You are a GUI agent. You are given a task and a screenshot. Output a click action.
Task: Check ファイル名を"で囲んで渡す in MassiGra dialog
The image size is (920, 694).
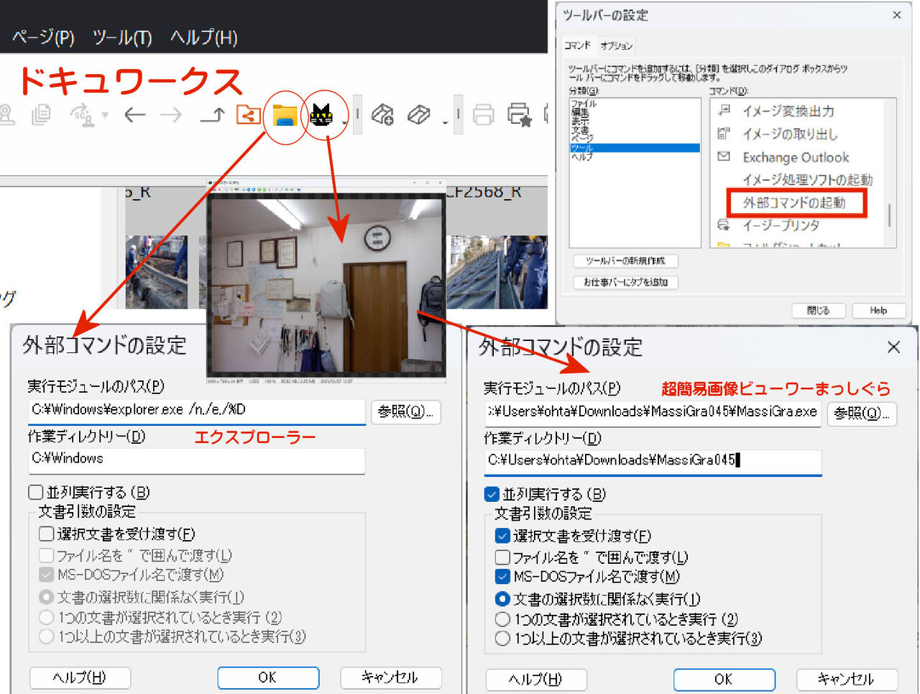coord(503,557)
